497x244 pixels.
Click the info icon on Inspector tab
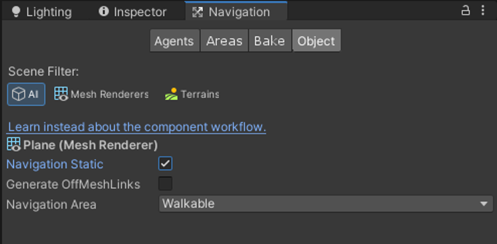tap(103, 11)
